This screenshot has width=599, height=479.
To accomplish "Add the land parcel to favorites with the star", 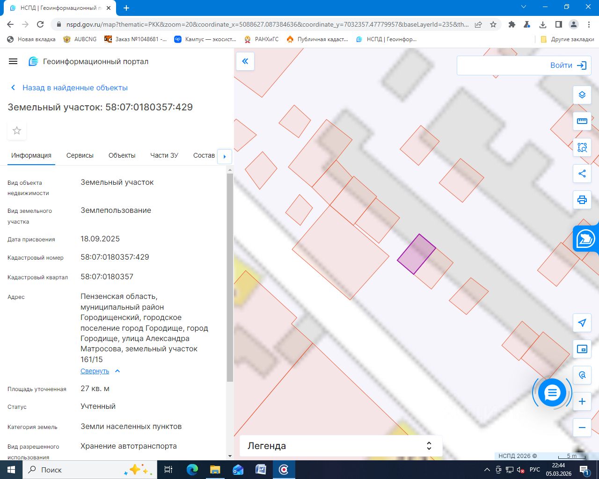I will point(17,131).
